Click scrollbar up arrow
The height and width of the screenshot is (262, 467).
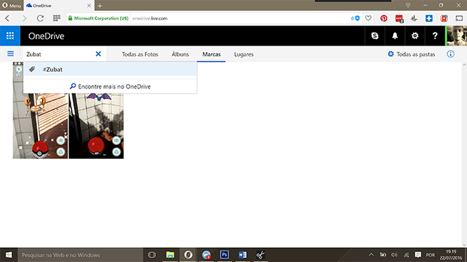coord(464,64)
